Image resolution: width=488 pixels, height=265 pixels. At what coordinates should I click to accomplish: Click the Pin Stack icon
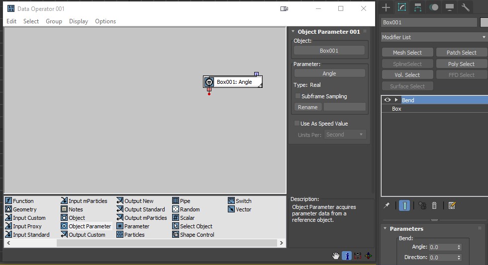(387, 205)
